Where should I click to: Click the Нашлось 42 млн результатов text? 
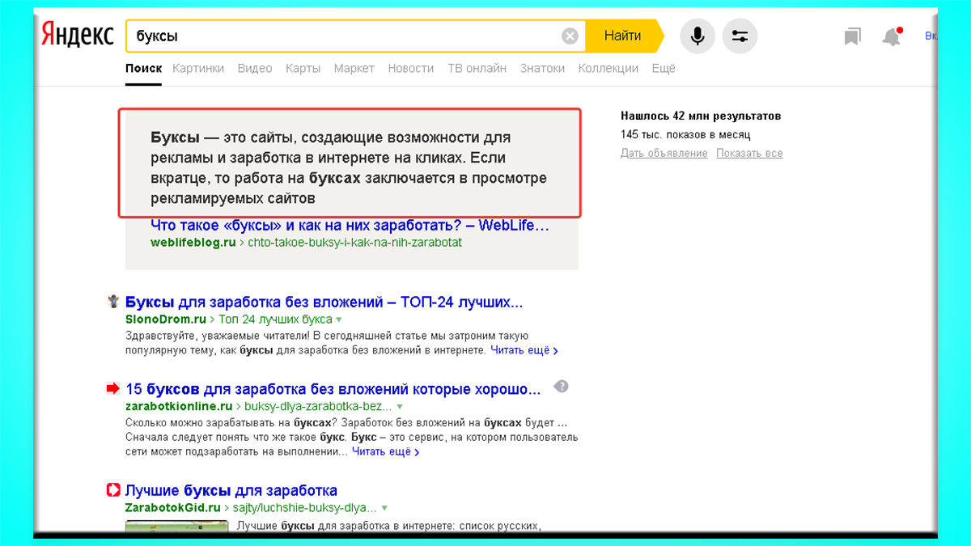(x=701, y=116)
